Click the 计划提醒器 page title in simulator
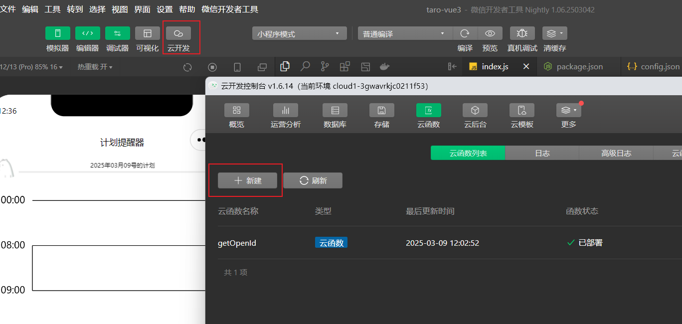The width and height of the screenshot is (682, 324). click(122, 143)
